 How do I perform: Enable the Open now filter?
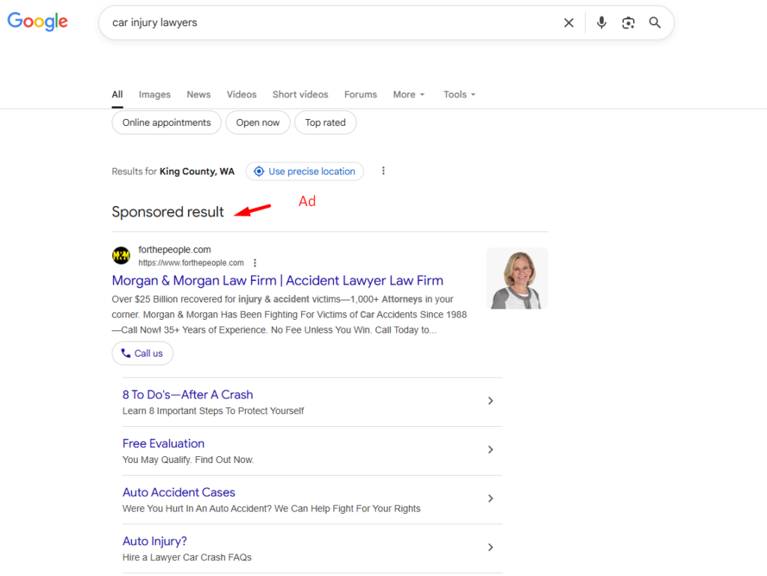(258, 122)
